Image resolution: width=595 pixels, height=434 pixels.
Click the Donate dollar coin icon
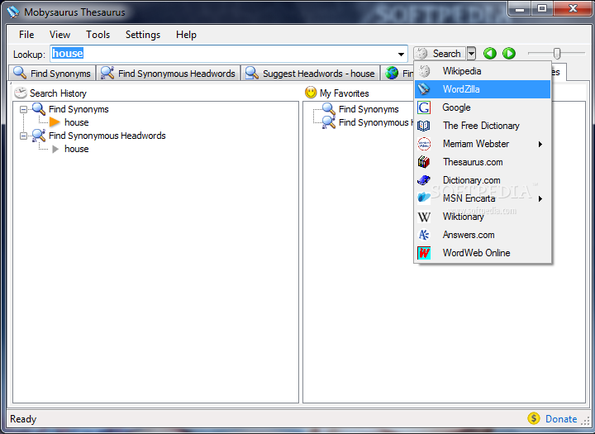coord(534,418)
